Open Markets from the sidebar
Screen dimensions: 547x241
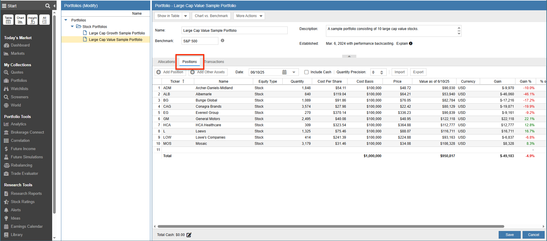[14, 54]
